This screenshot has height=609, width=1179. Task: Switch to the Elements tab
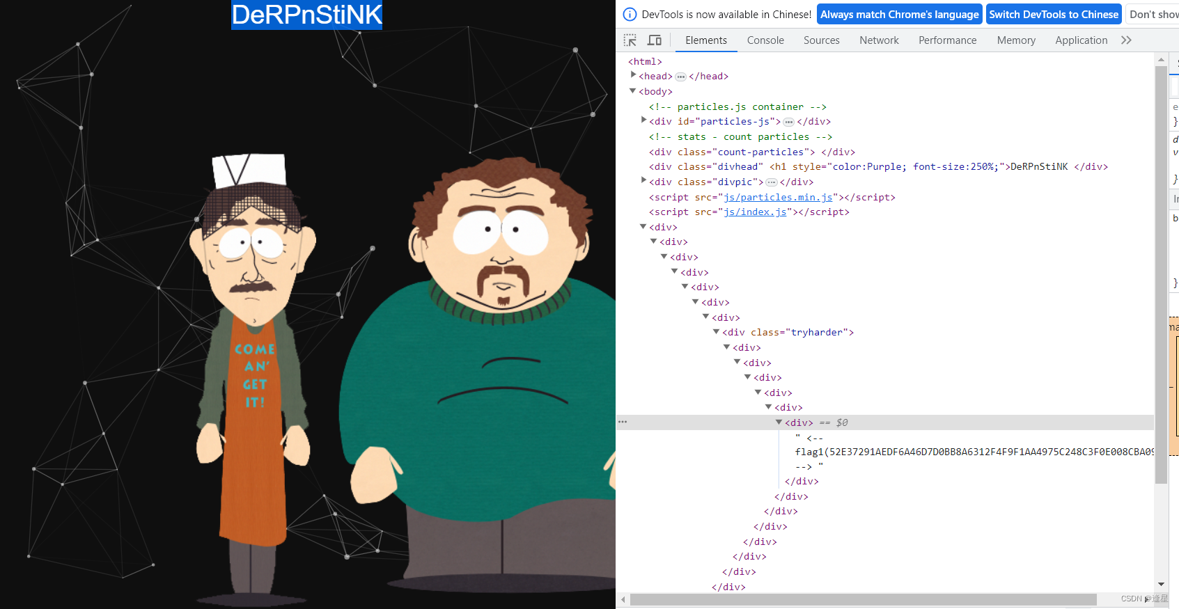coord(706,40)
